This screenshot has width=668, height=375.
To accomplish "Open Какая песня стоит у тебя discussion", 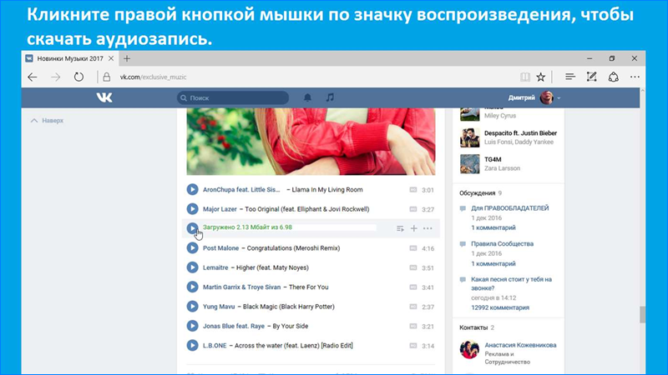I will click(x=511, y=283).
